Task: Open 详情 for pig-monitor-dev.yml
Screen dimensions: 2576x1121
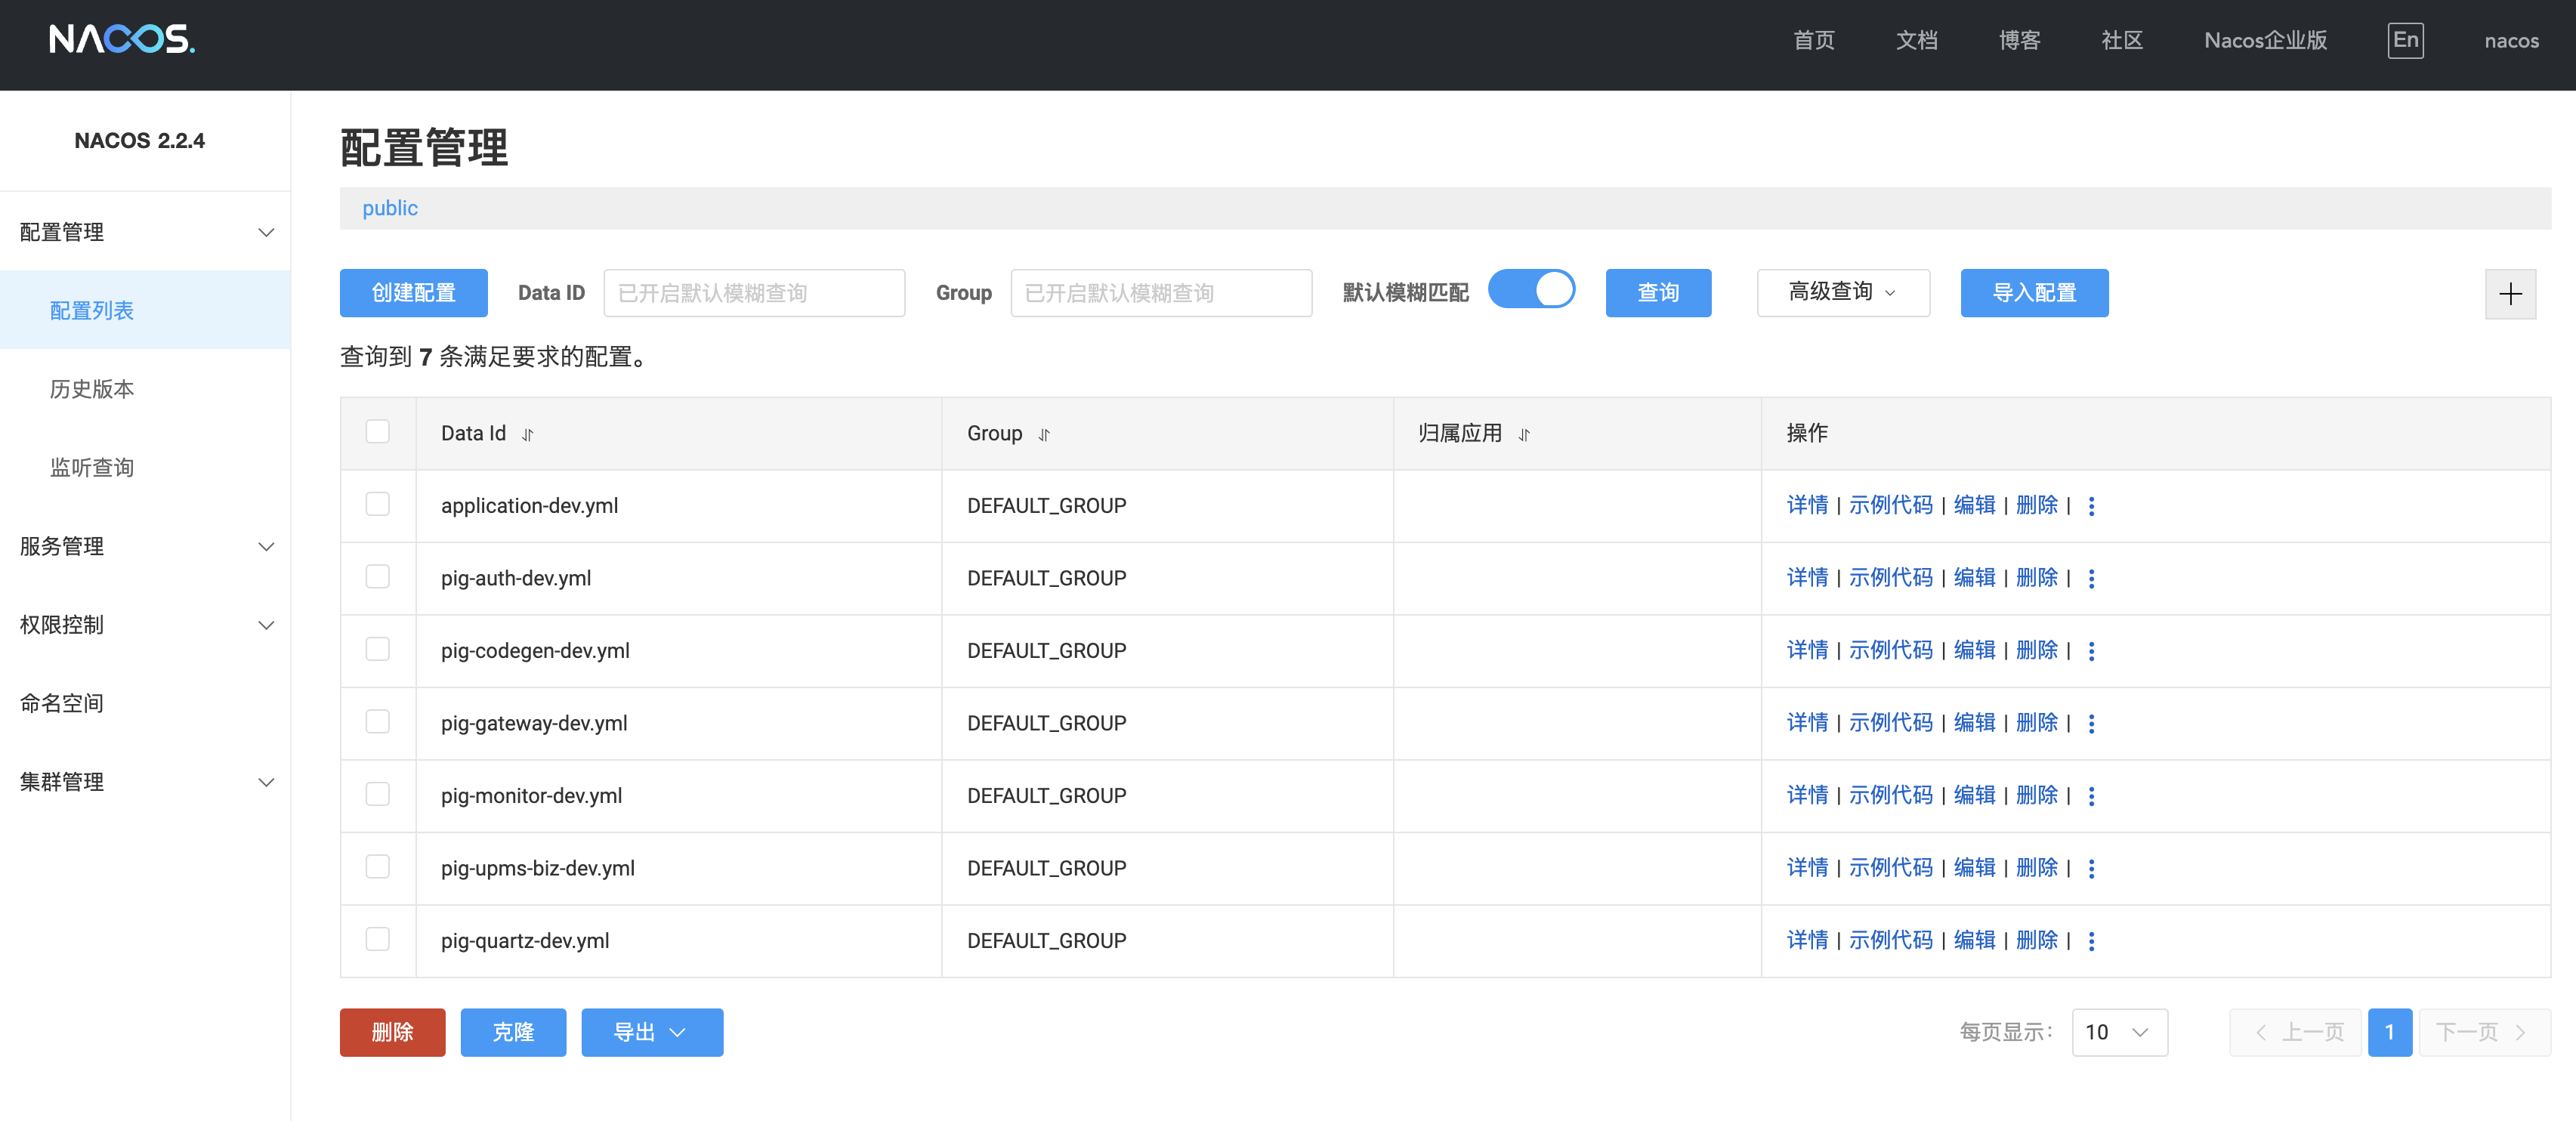Action: (1807, 796)
